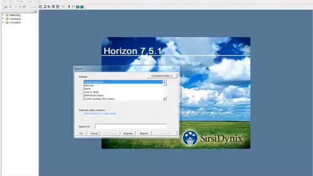Expand the Cataloging tree node
The image size is (313, 176).
(x=3, y=19)
